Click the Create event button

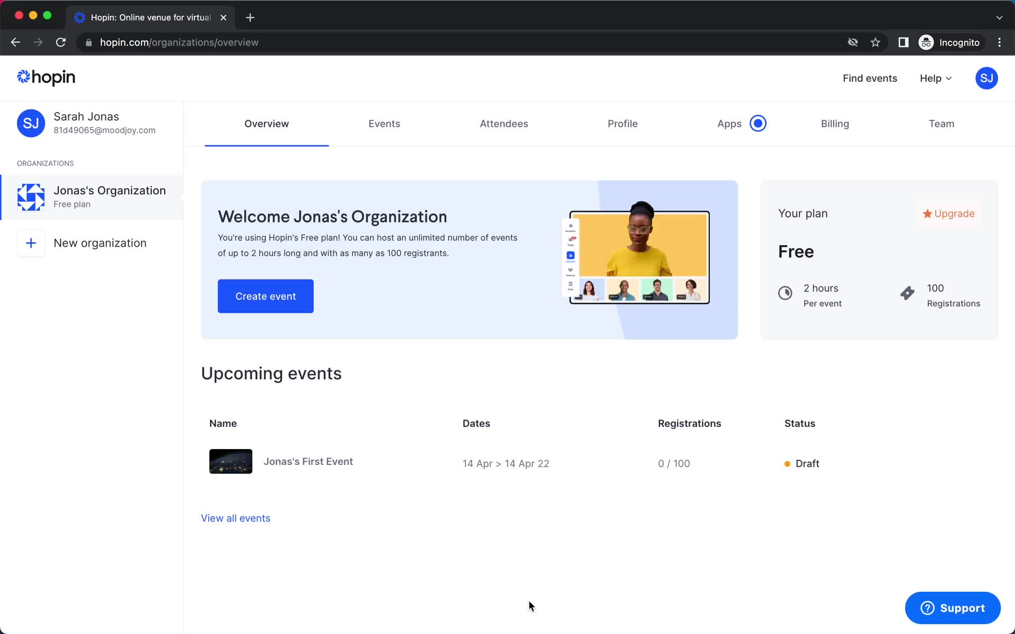pos(265,296)
